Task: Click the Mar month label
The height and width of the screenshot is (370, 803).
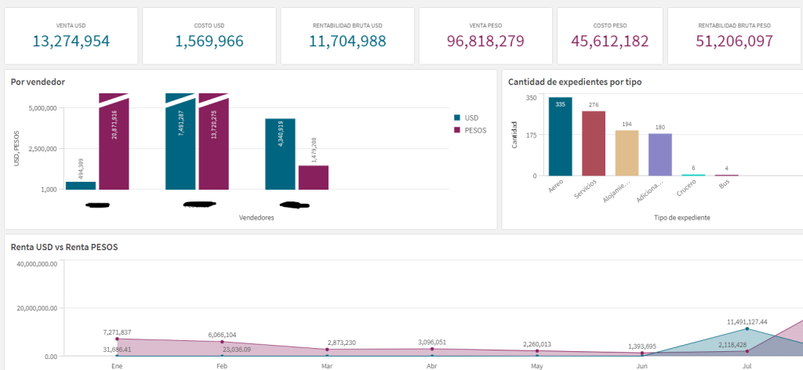Action: pos(327,366)
